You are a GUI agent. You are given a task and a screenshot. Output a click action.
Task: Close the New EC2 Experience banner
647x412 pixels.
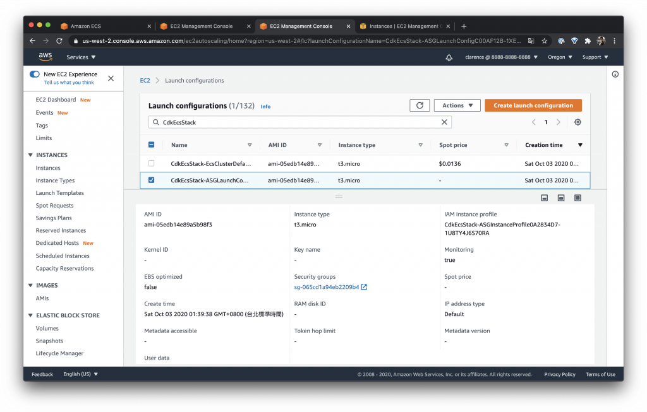pos(111,78)
